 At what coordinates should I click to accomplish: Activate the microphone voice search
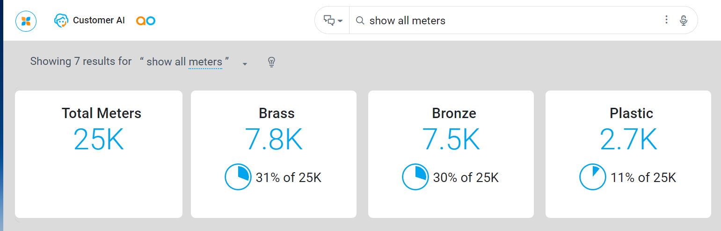(x=684, y=21)
